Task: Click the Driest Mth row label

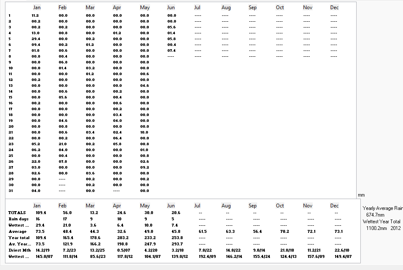Action: coord(20,250)
